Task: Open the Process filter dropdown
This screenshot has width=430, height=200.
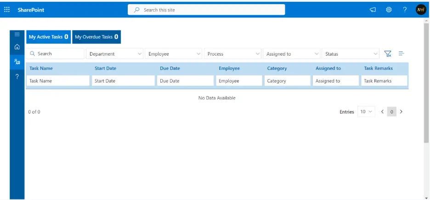Action: pyautogui.click(x=232, y=54)
